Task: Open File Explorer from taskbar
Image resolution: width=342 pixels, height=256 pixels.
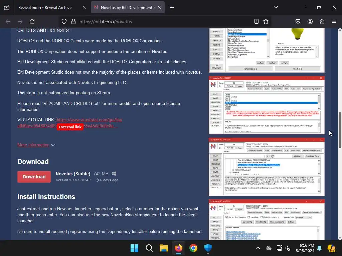Action: coord(164,248)
